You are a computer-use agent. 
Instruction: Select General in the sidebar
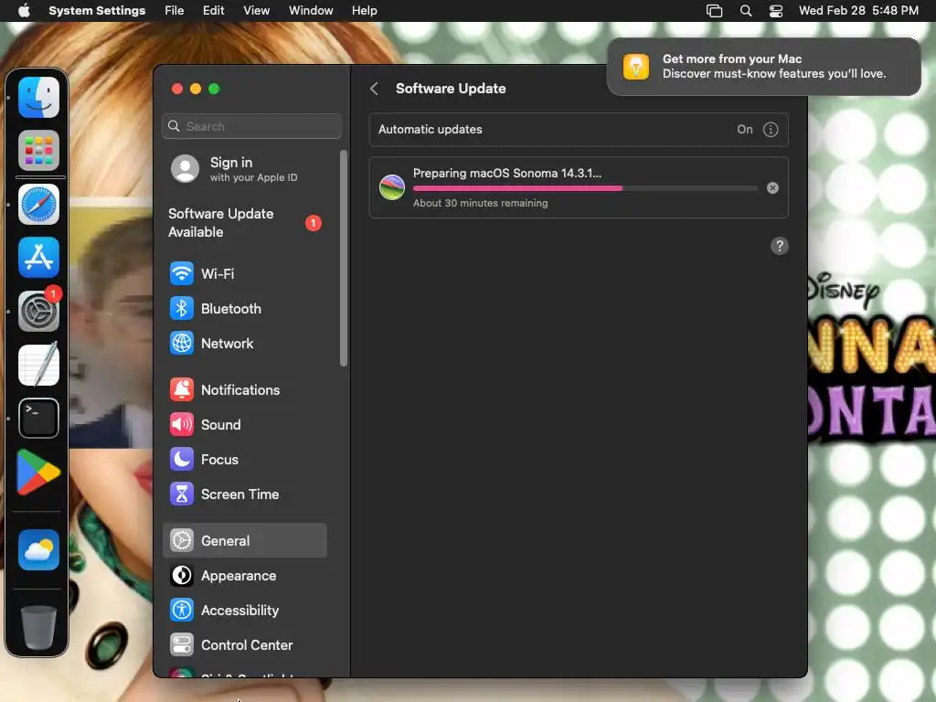click(x=245, y=541)
